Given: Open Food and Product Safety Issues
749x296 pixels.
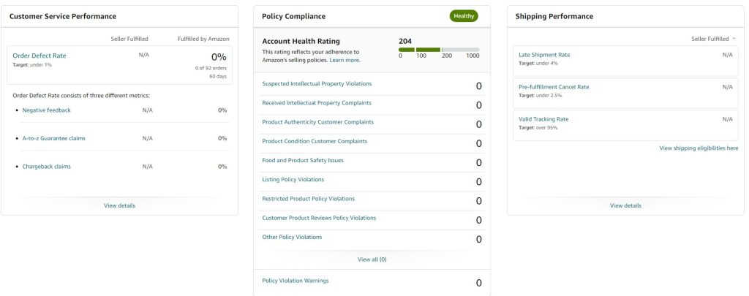Looking at the screenshot, I should point(303,160).
